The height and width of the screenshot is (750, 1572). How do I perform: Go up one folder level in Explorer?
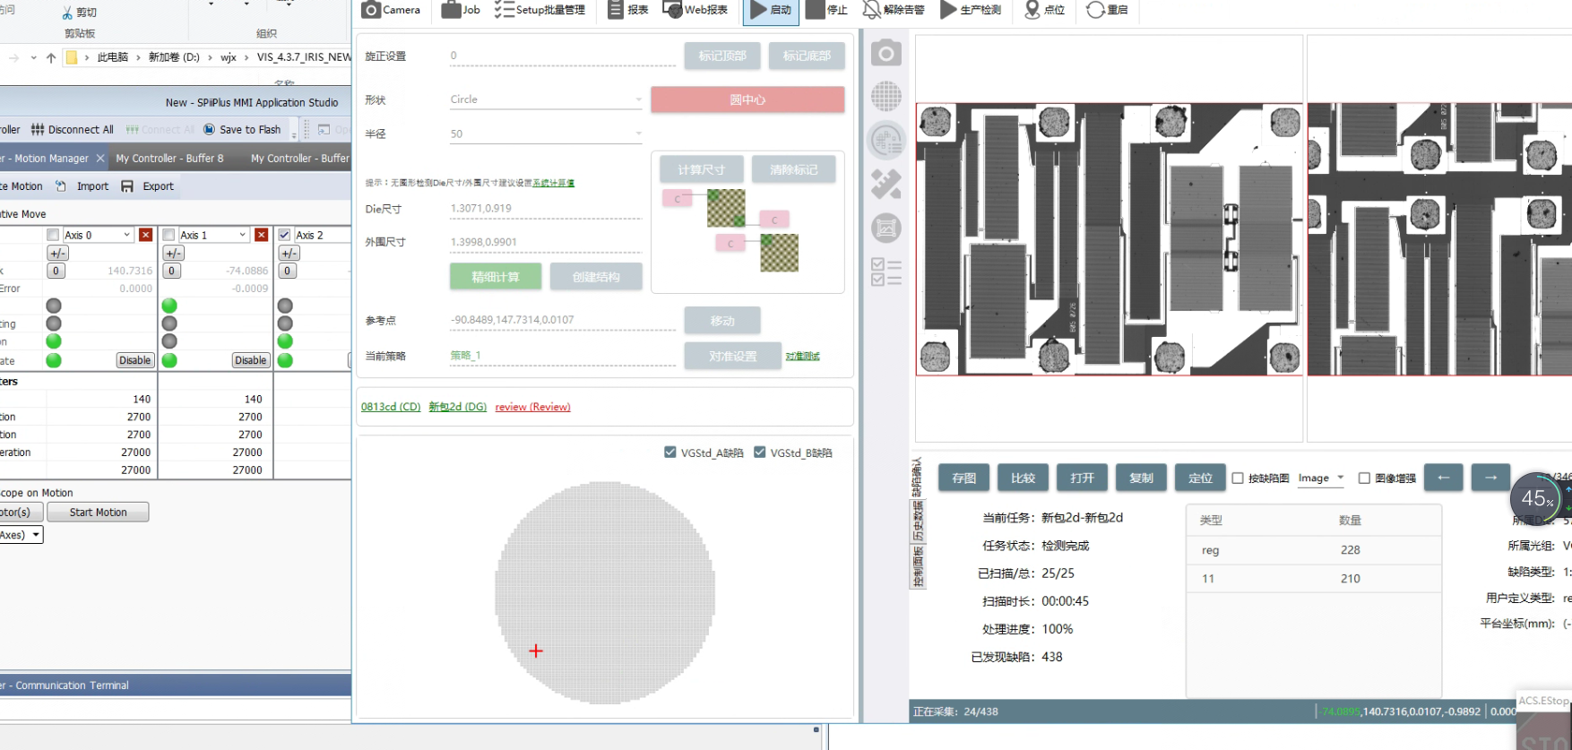51,57
